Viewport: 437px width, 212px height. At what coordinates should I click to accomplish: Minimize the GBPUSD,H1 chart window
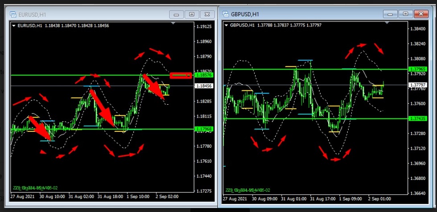[x=390, y=14]
